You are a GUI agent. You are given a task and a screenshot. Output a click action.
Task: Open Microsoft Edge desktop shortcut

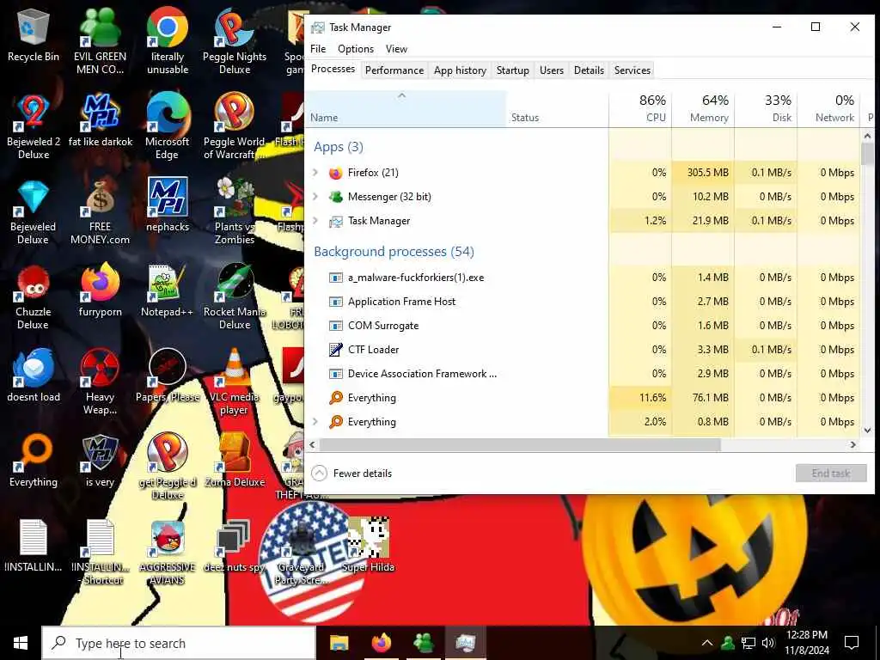point(168,125)
